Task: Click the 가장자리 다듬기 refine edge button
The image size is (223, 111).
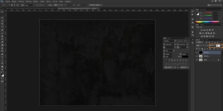Action: [x=95, y=5]
